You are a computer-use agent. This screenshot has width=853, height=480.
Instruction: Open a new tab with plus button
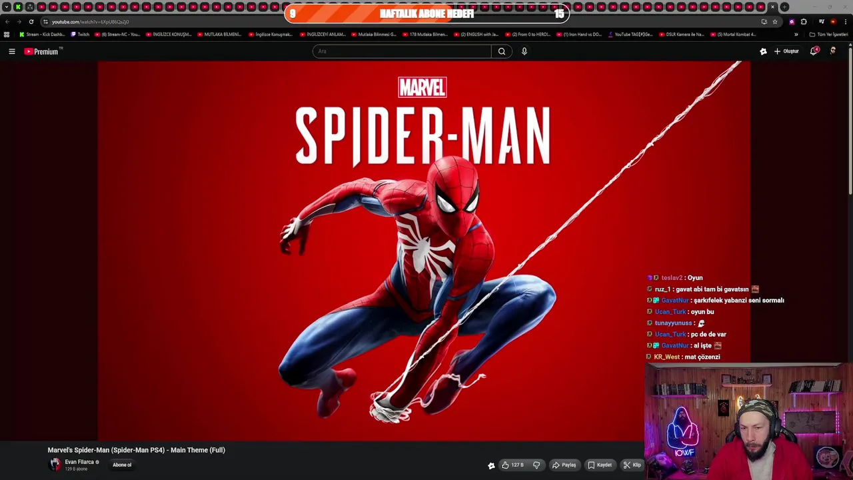click(785, 7)
